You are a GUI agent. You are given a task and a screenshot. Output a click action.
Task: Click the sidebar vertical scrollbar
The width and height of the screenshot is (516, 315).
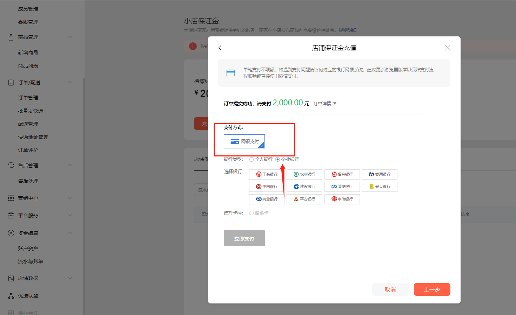click(84, 196)
